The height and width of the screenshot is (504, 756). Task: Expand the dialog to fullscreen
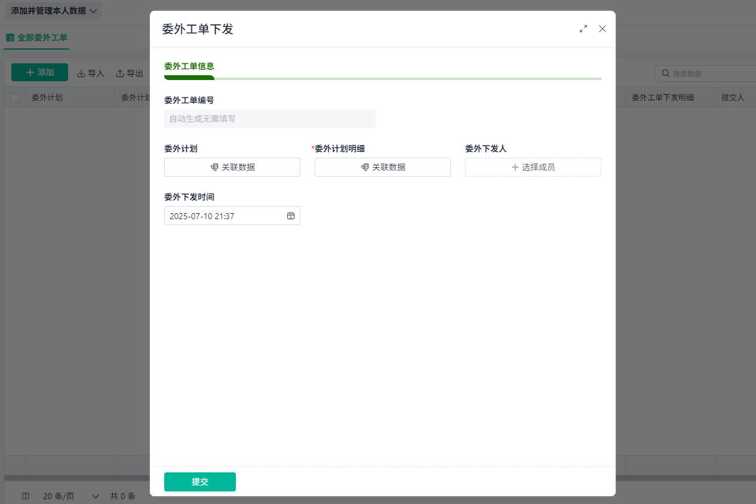(x=583, y=29)
